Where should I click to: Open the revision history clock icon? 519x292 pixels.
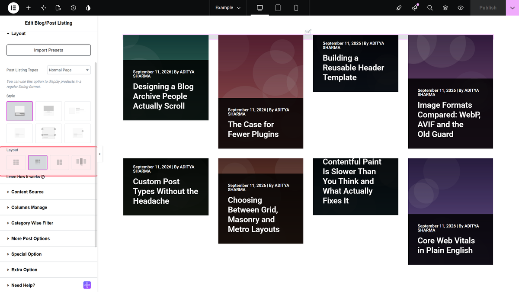click(x=74, y=8)
